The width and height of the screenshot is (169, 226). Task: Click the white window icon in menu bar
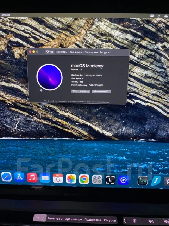pos(152,16)
